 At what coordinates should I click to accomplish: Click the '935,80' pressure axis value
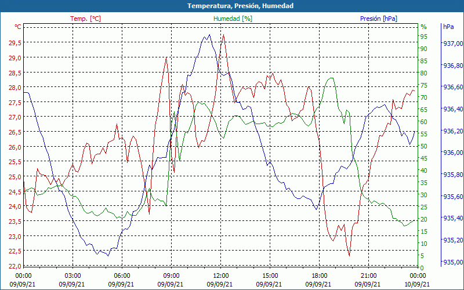click(x=453, y=175)
